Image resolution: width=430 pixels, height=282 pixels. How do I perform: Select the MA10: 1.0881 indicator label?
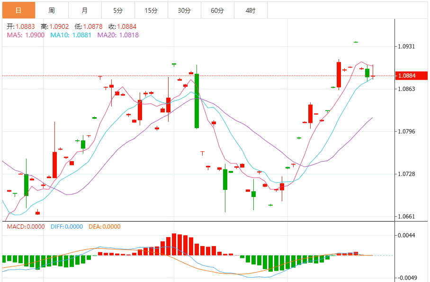click(x=71, y=35)
